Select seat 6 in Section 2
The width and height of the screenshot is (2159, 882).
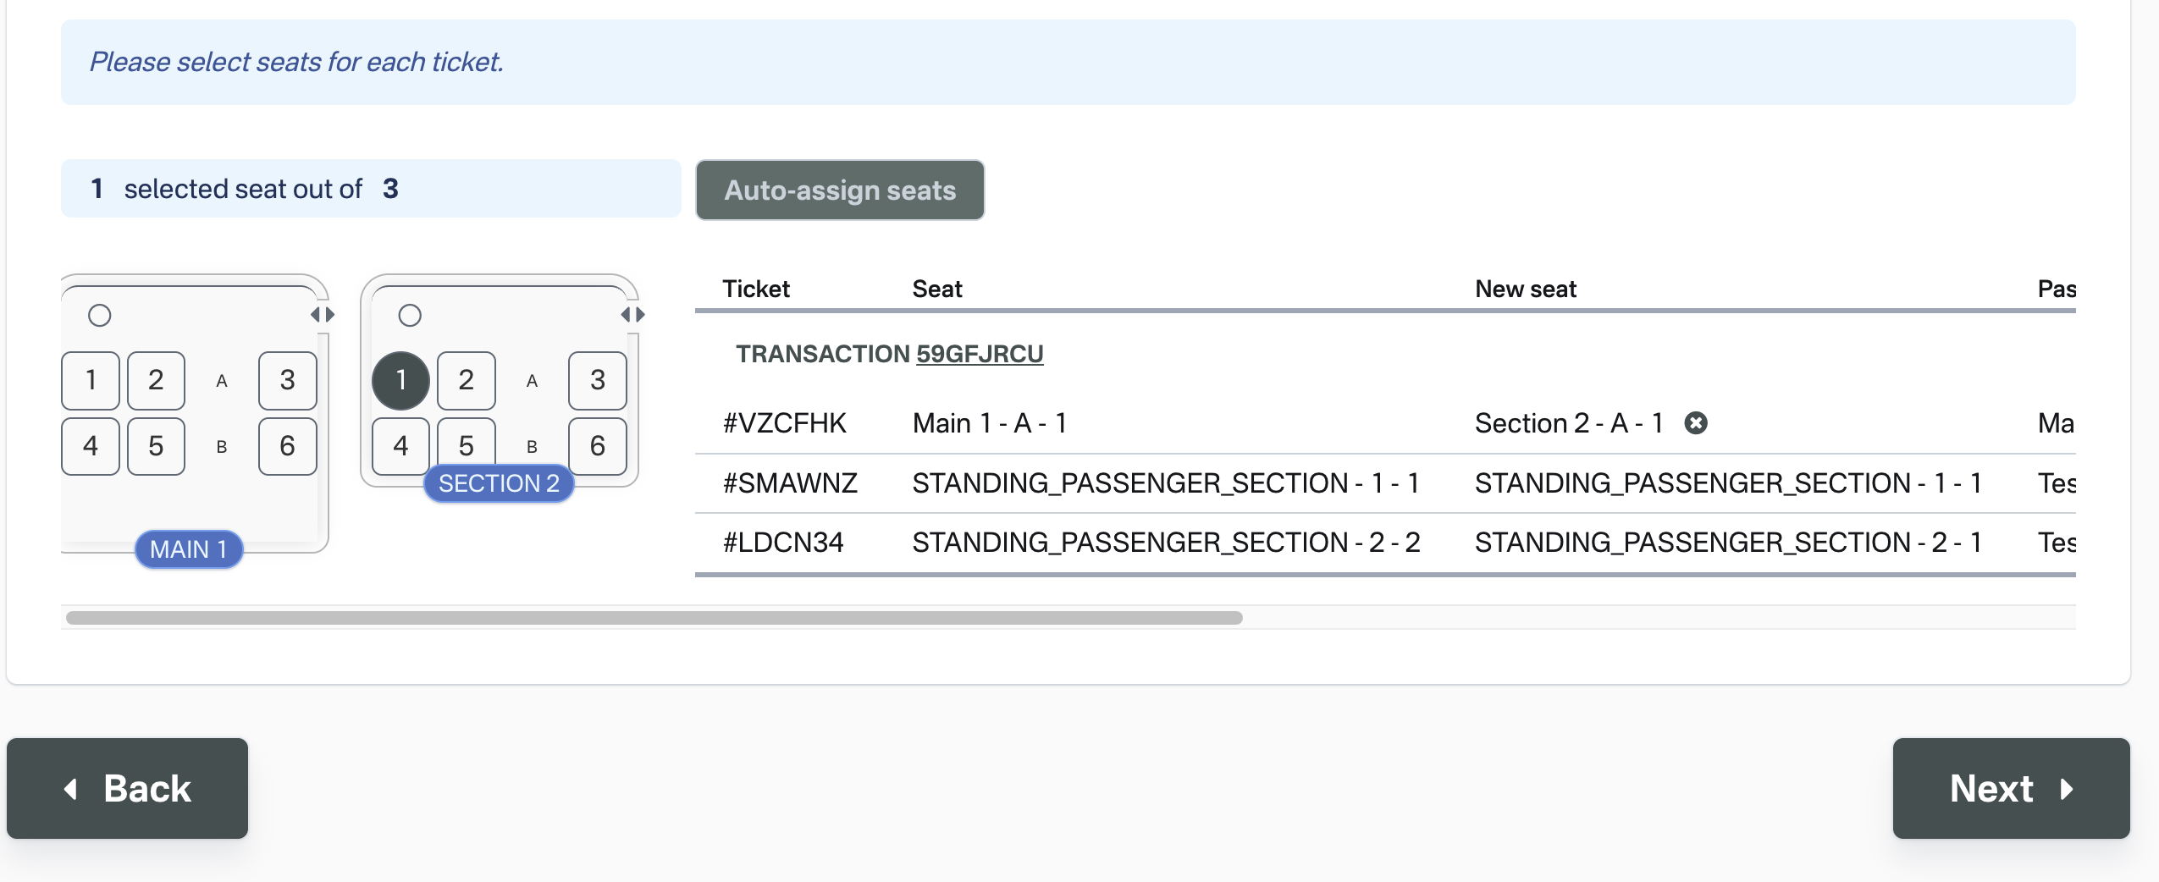pyautogui.click(x=597, y=445)
